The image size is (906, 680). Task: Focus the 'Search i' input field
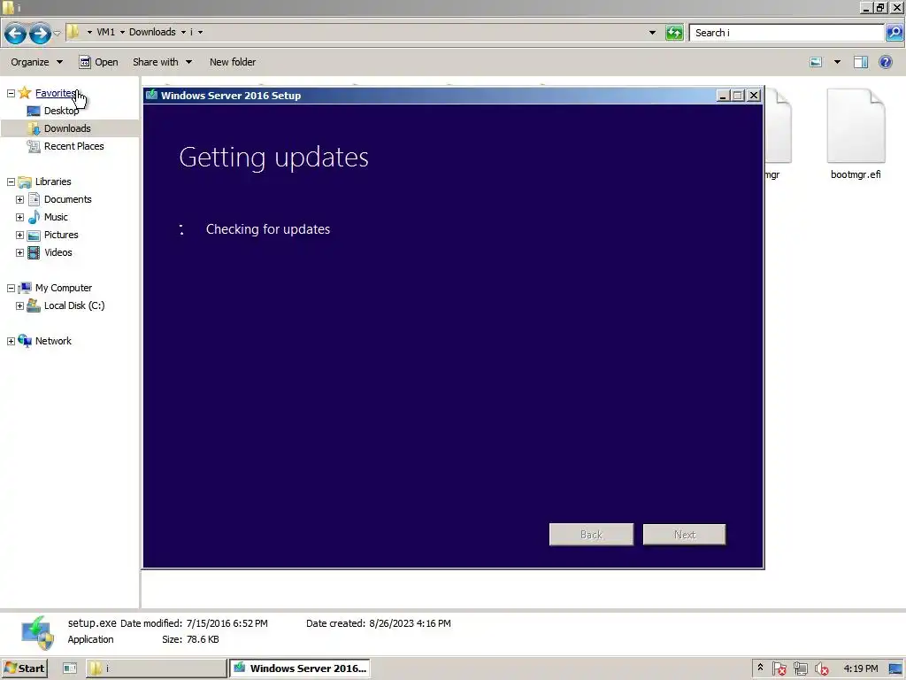point(787,33)
